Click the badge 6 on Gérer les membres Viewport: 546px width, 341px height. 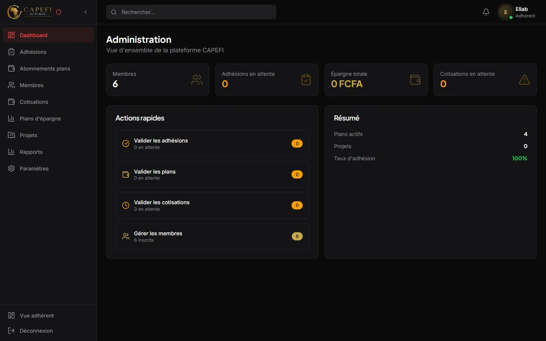tap(297, 236)
